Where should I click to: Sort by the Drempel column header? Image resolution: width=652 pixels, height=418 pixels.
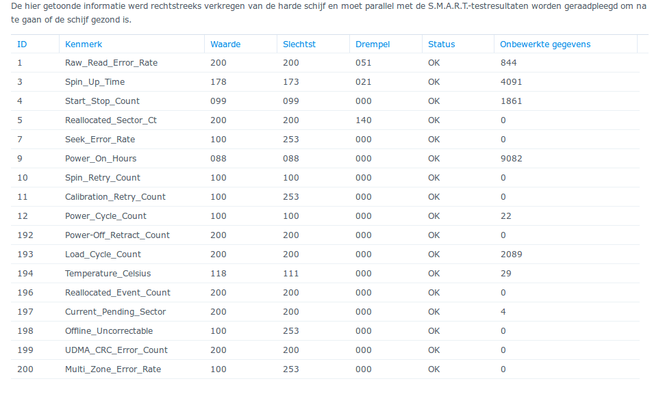point(373,44)
